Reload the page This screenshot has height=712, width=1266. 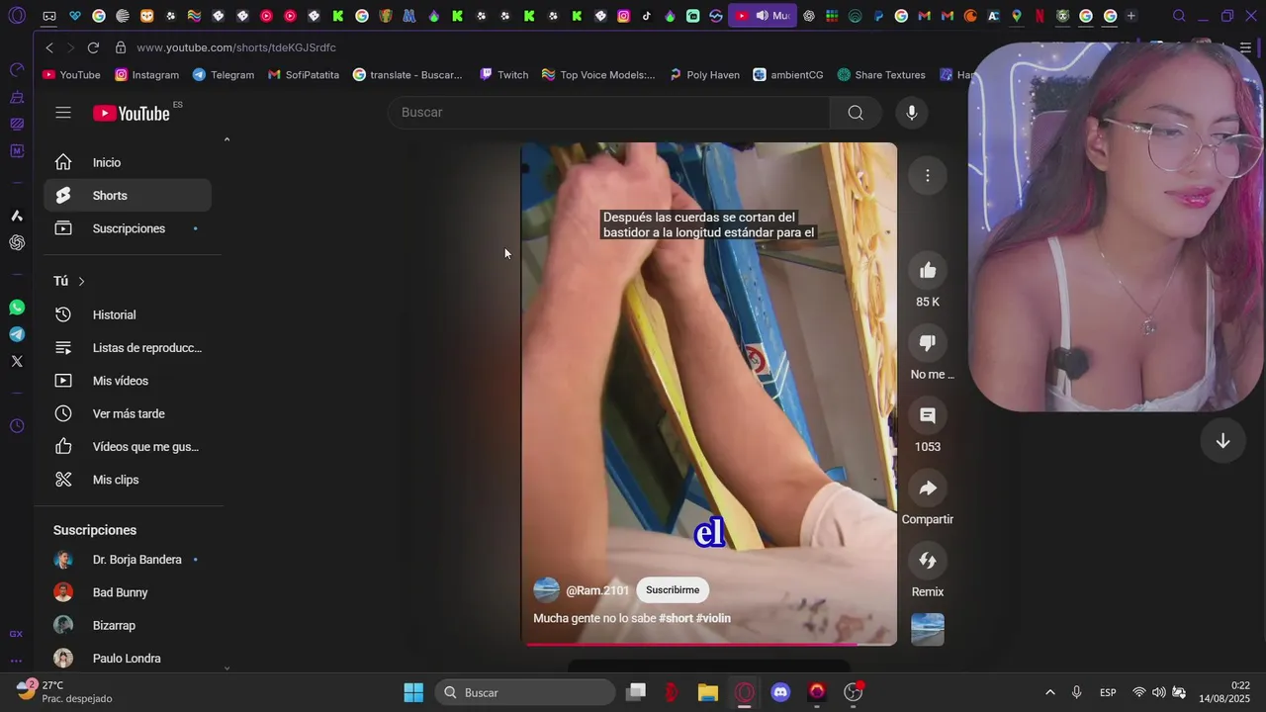93,47
